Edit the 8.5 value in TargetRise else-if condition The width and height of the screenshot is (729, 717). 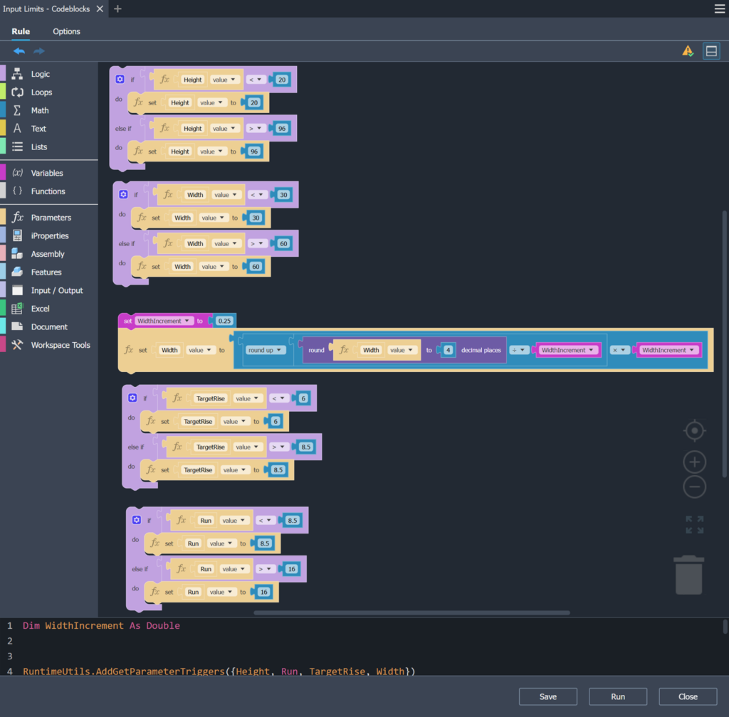click(305, 447)
